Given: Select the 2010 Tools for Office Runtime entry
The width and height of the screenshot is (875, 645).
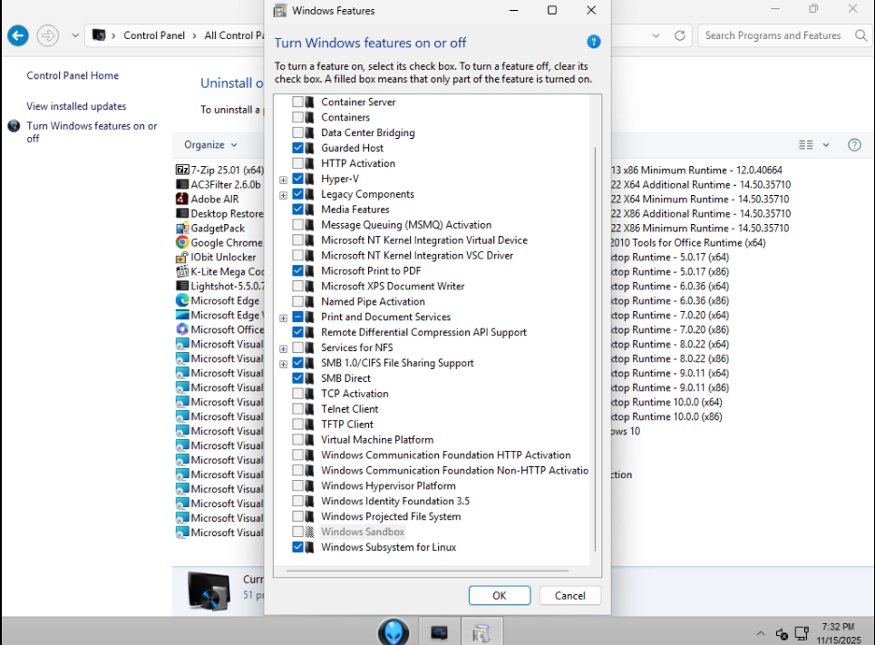Looking at the screenshot, I should 687,242.
